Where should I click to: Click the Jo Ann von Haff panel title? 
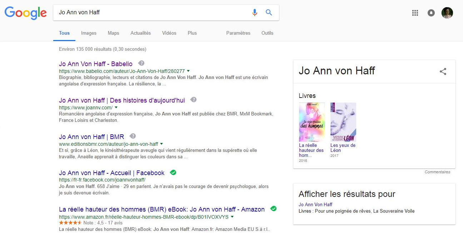pos(337,71)
